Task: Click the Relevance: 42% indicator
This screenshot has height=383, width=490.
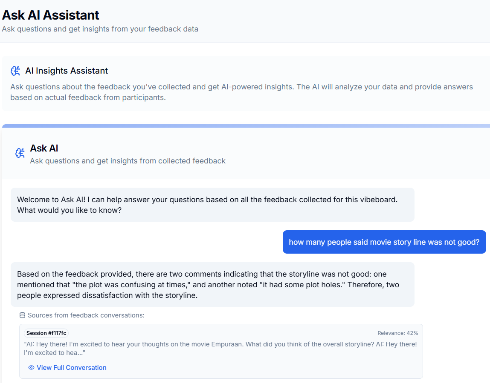Action: [397, 333]
